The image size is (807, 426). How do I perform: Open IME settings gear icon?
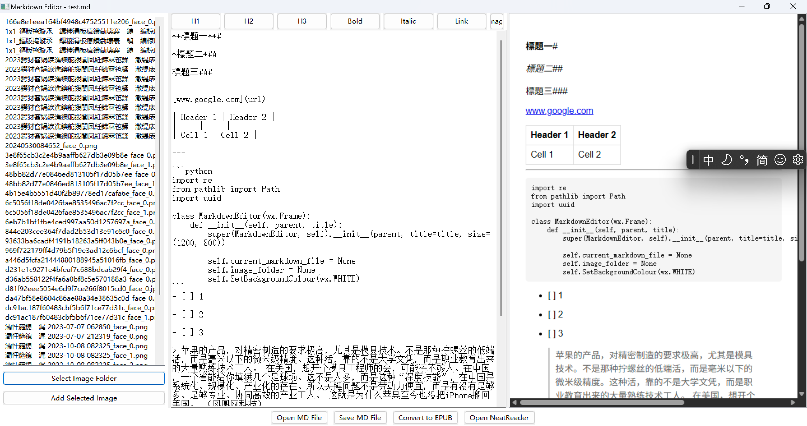point(797,160)
